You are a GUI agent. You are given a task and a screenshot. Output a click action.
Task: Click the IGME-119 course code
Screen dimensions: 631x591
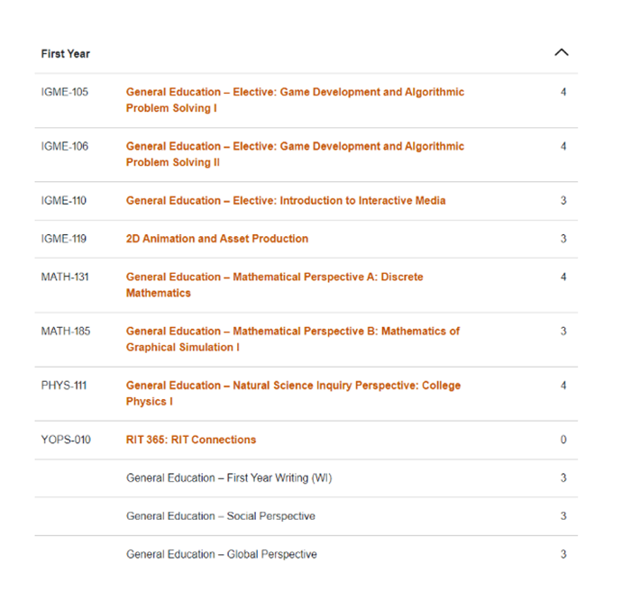click(64, 239)
